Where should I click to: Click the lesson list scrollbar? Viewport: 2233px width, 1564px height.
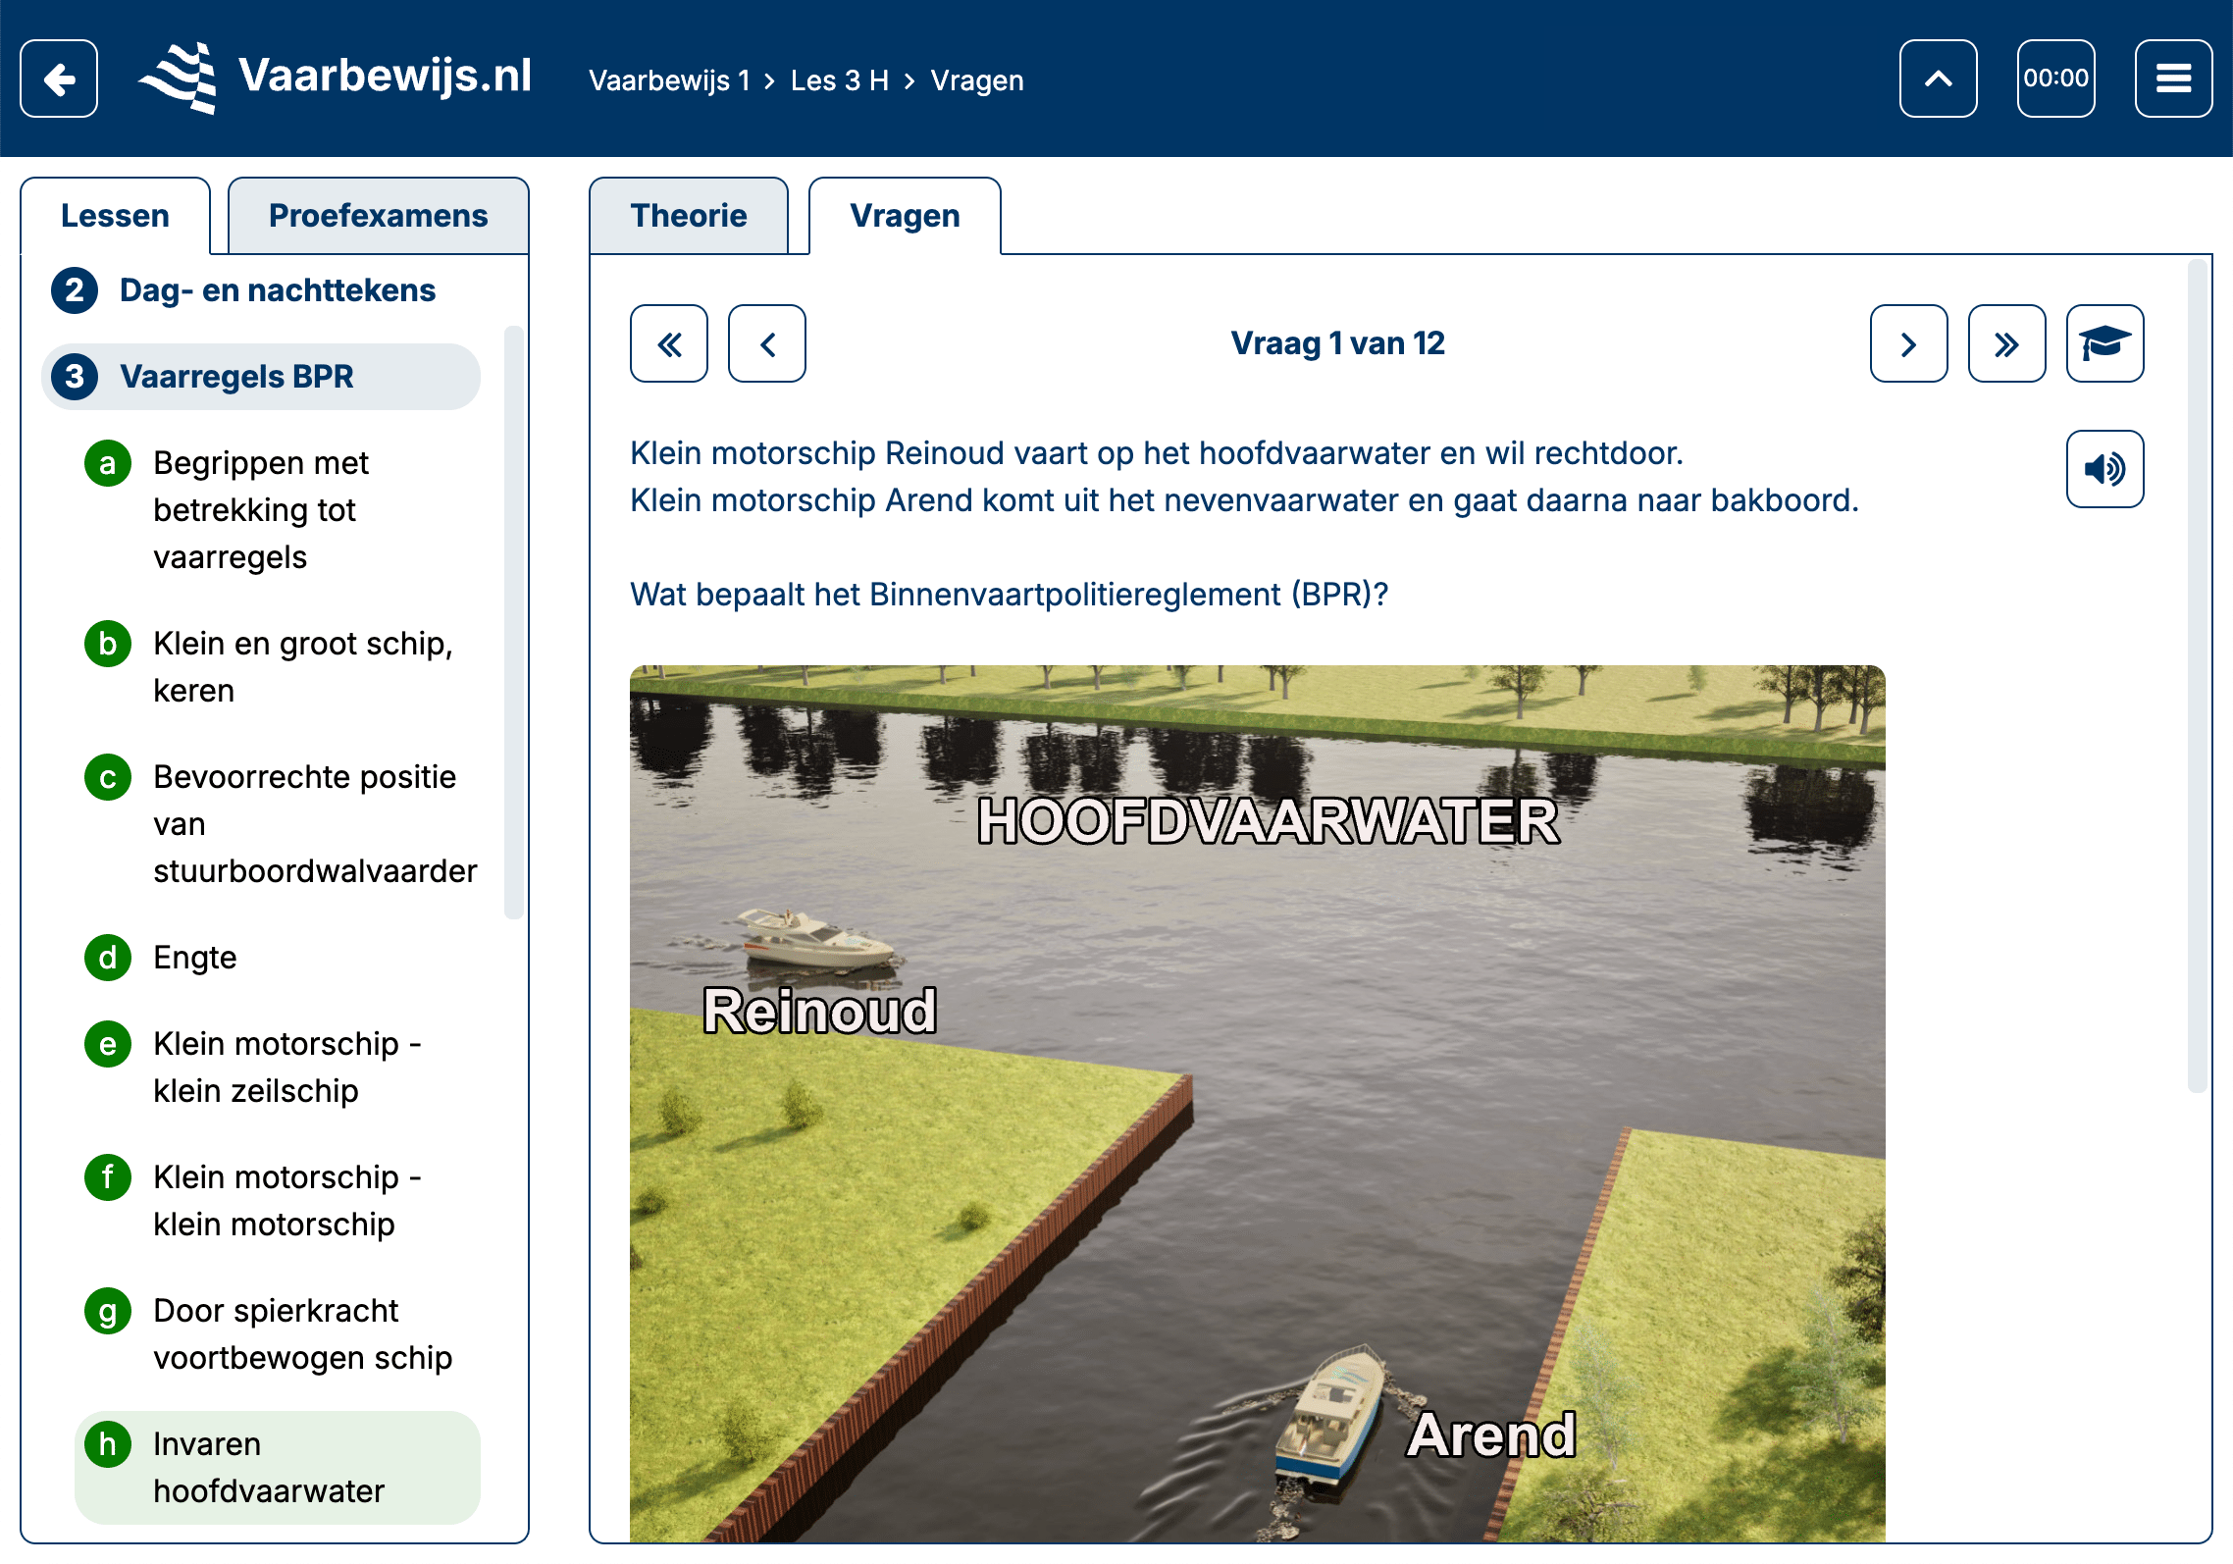coord(512,622)
